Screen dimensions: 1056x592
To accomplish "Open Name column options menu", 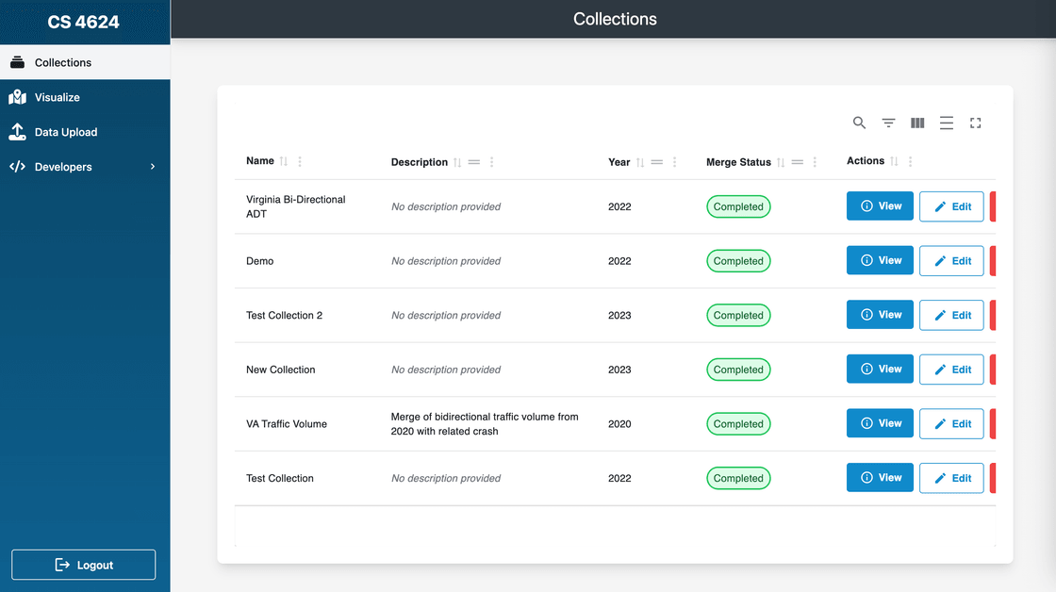I will (x=300, y=162).
